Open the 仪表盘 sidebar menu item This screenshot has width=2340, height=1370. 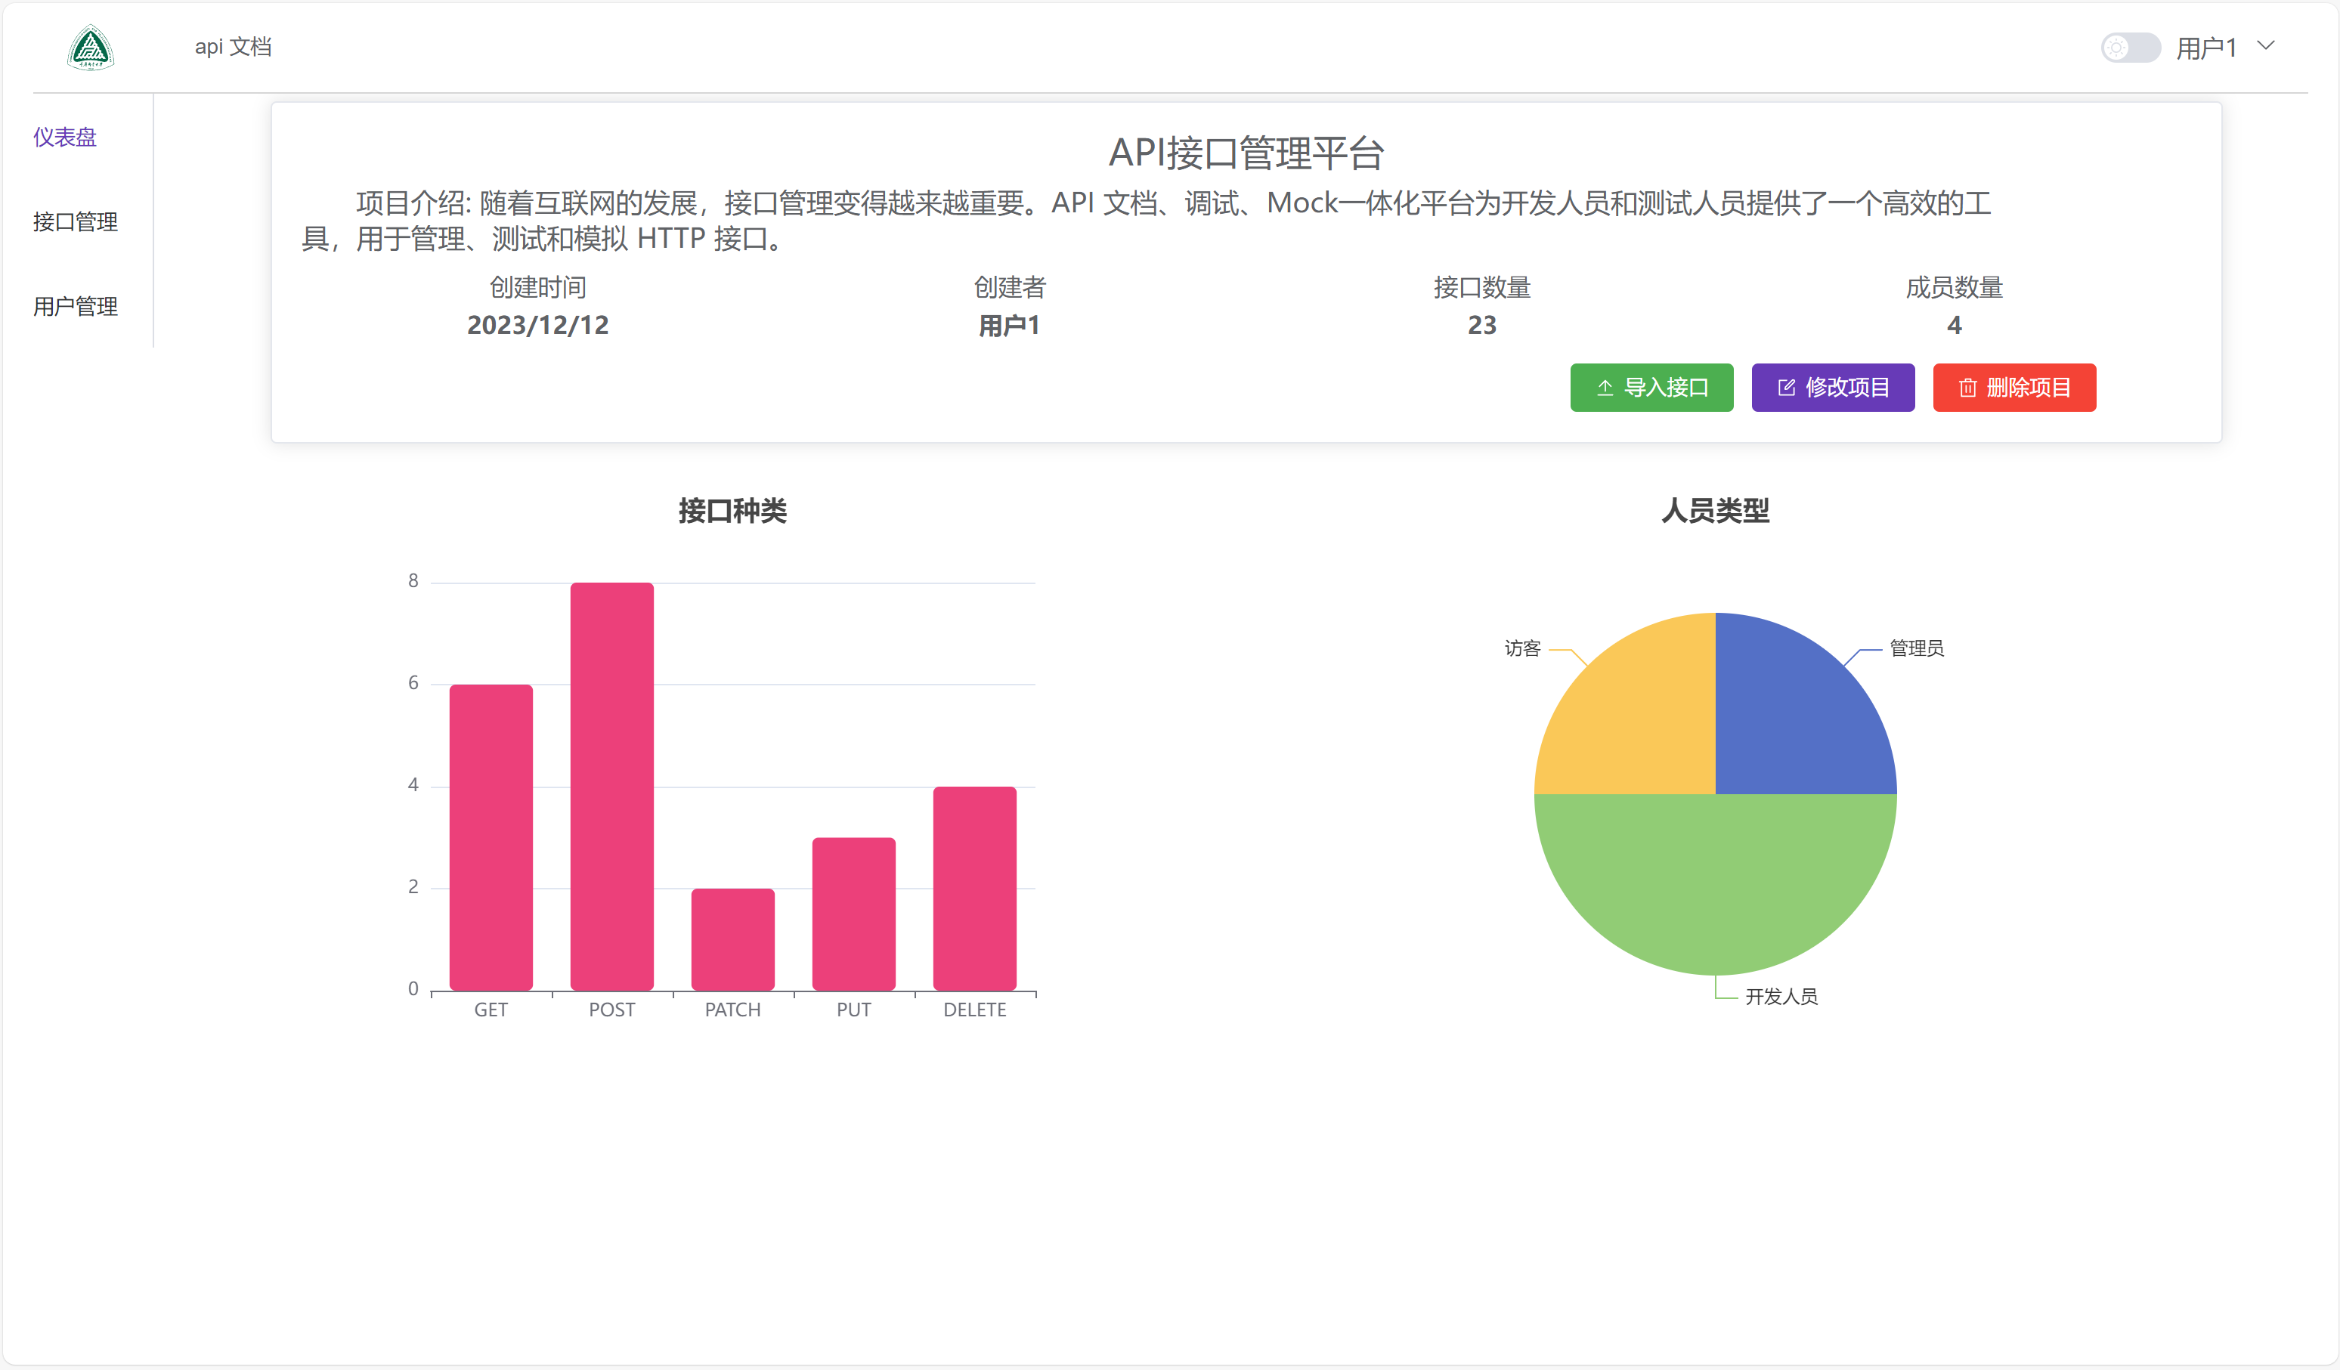point(65,138)
